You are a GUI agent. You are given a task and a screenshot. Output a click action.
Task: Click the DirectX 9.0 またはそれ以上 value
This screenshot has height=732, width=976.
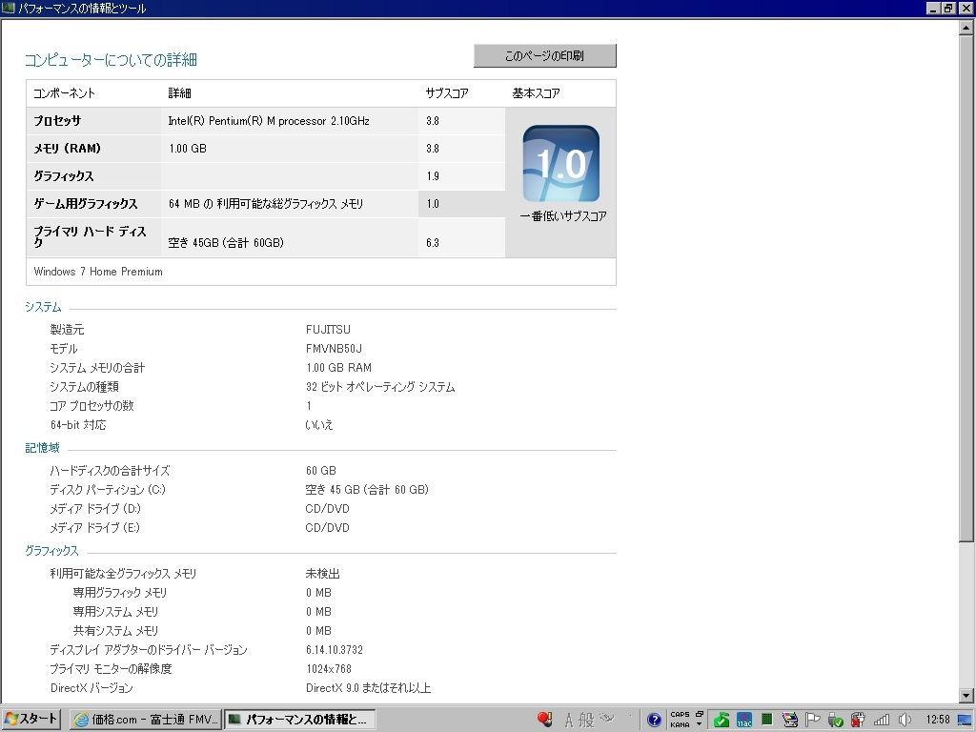click(368, 688)
